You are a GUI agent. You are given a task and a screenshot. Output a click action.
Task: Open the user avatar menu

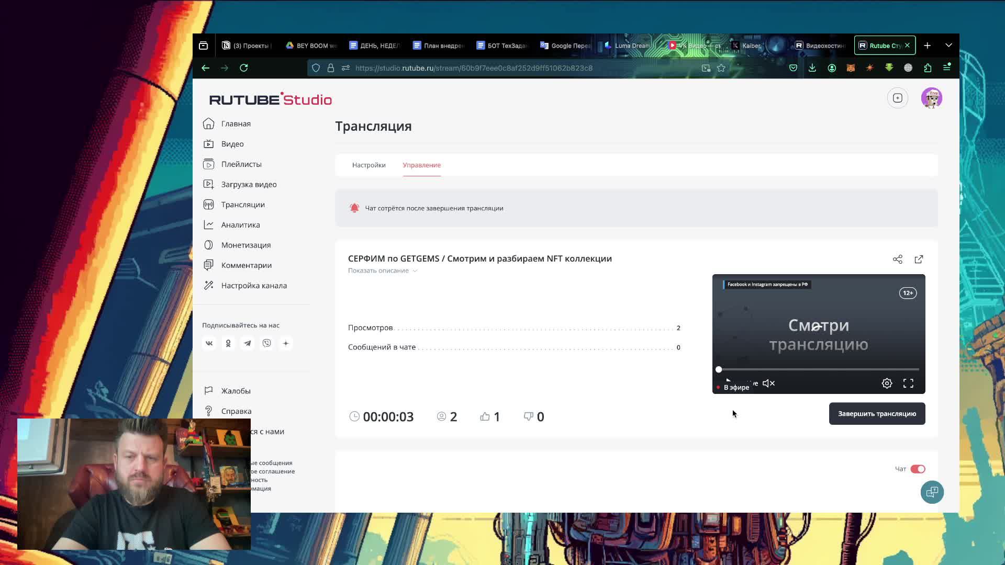point(932,98)
